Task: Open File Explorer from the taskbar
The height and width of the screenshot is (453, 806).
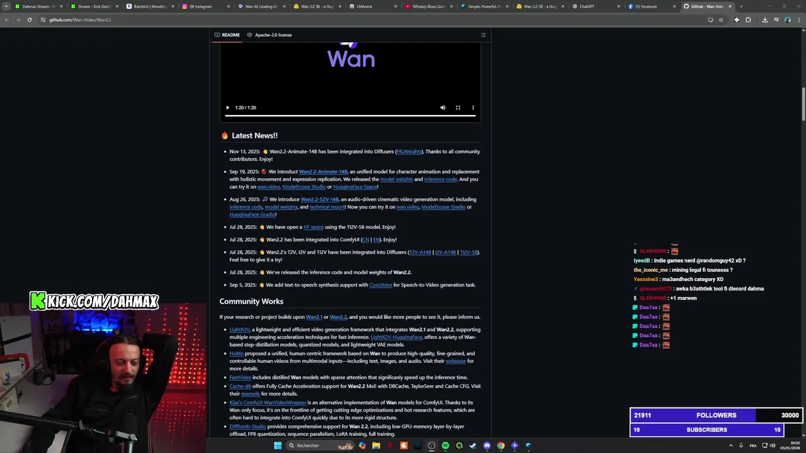Action: coord(376,445)
